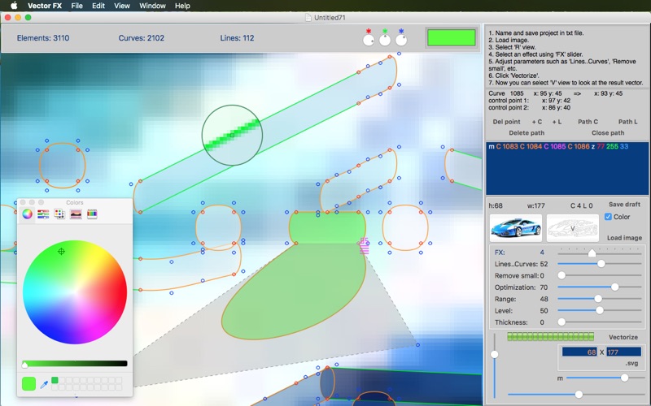The width and height of the screenshot is (651, 406).
Task: Click the Close path button
Action: pos(608,133)
